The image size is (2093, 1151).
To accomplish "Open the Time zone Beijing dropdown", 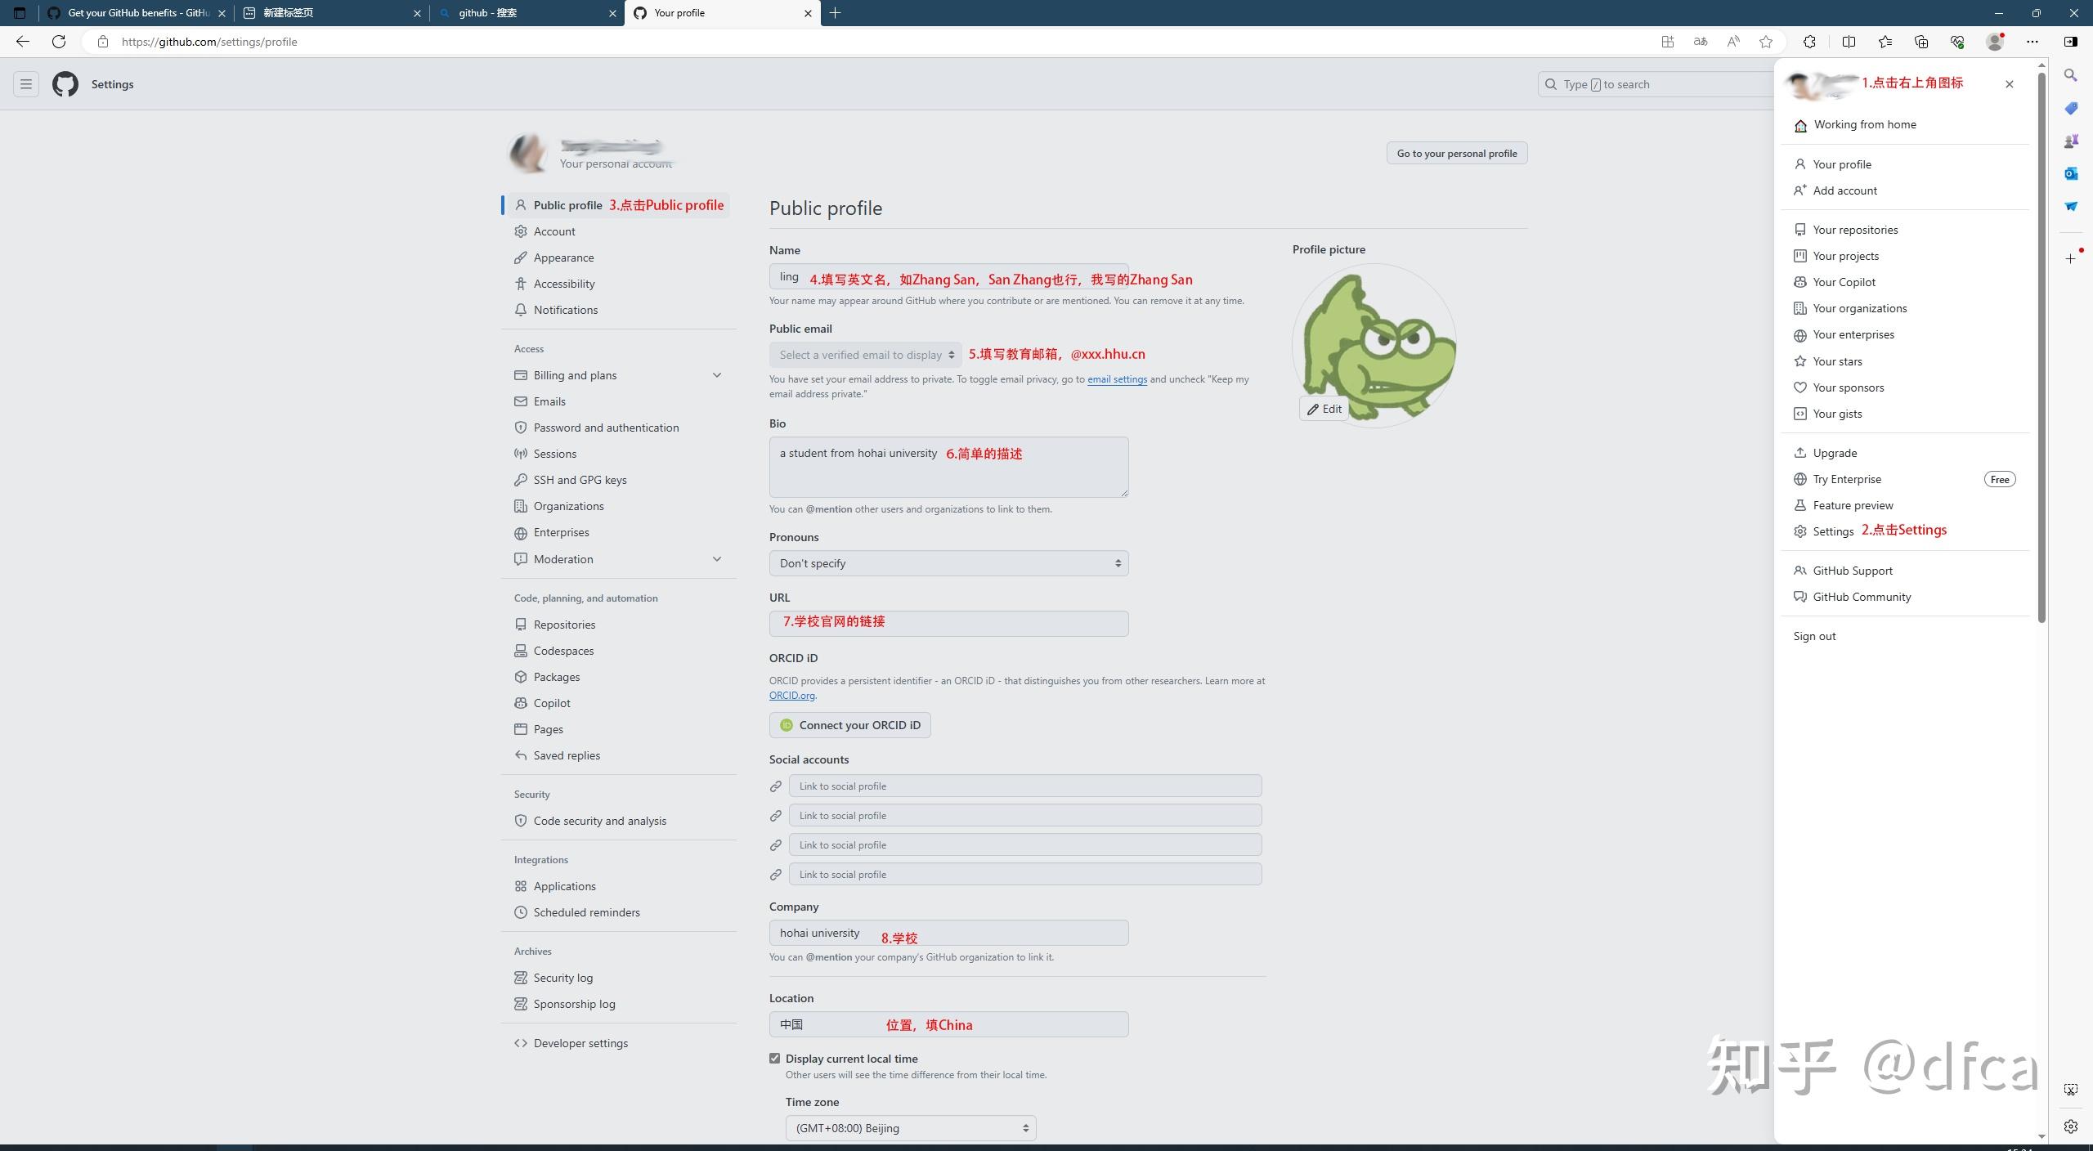I will pyautogui.click(x=911, y=1128).
